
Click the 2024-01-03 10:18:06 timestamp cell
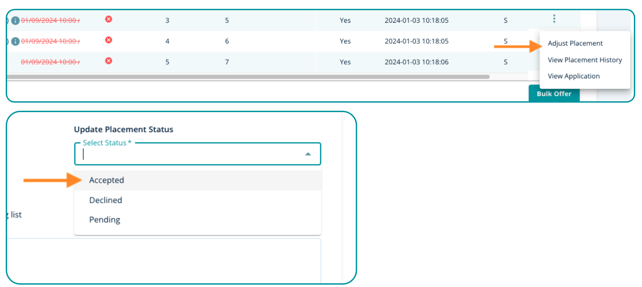(x=416, y=62)
